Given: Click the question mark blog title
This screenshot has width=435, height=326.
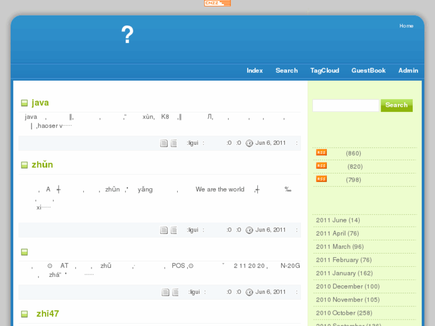Looking at the screenshot, I should click(127, 35).
